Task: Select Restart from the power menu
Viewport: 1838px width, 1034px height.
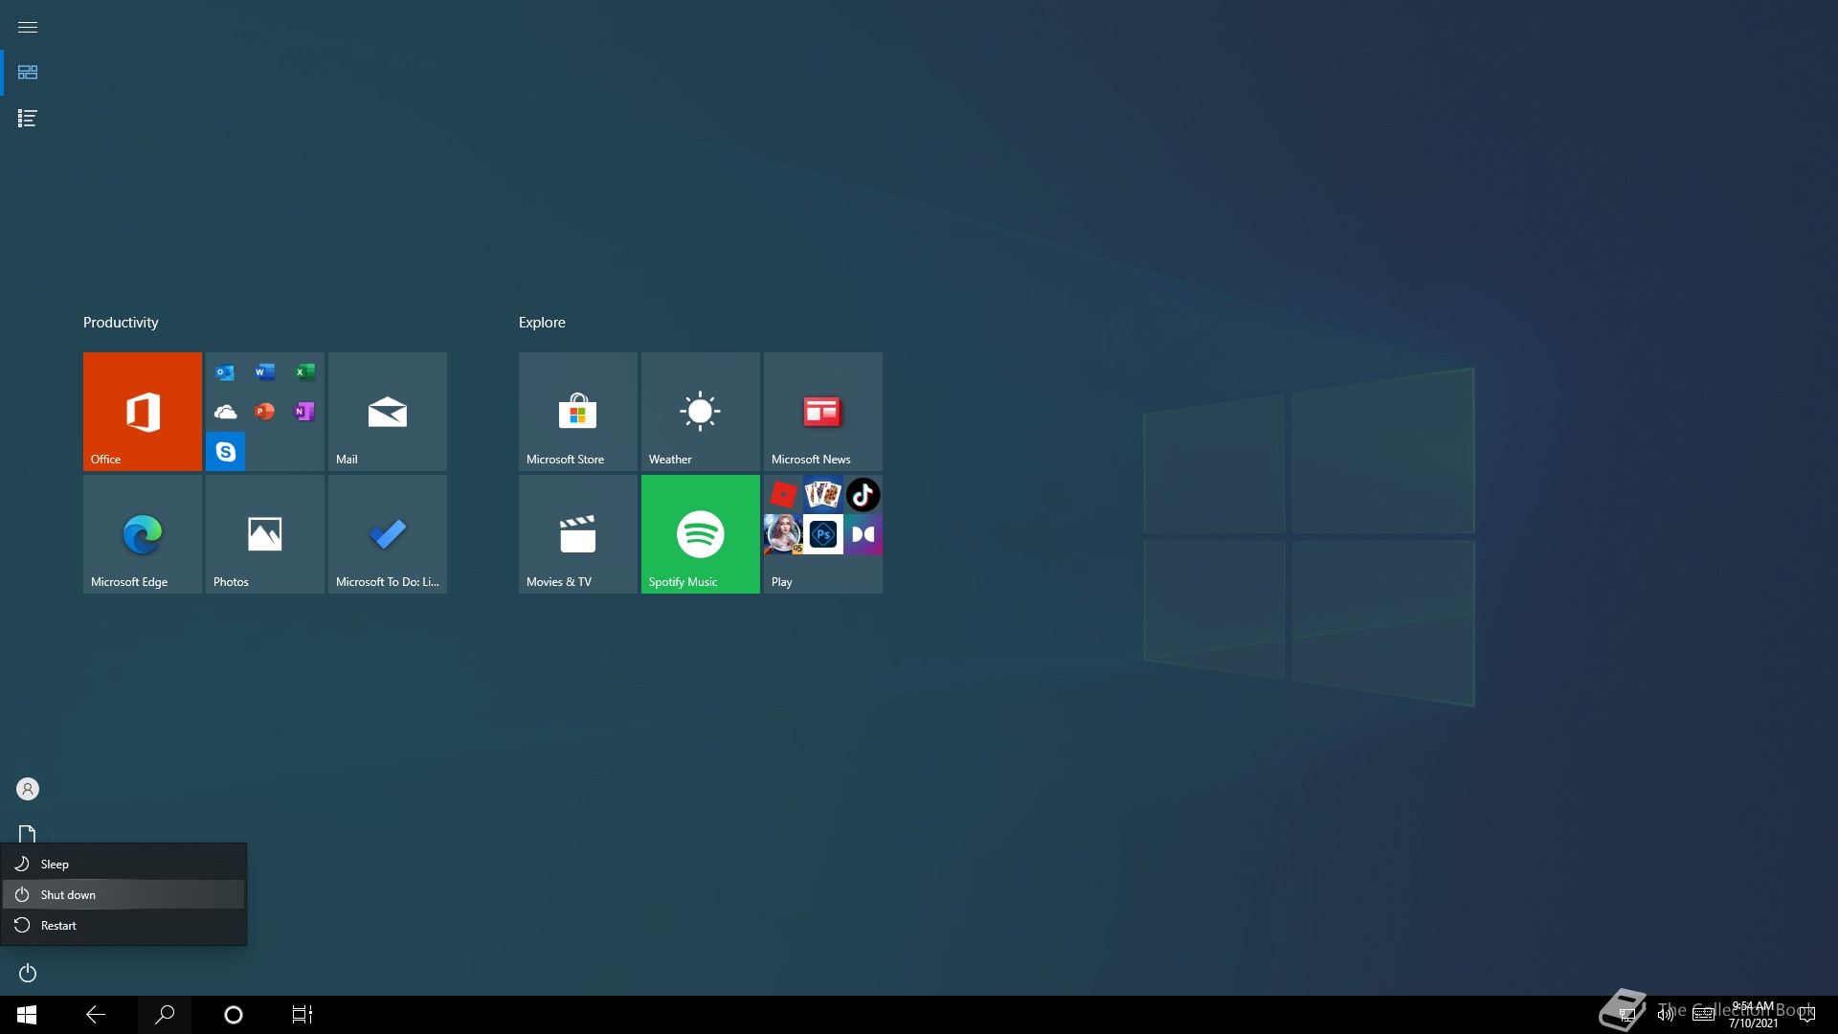Action: (x=123, y=925)
